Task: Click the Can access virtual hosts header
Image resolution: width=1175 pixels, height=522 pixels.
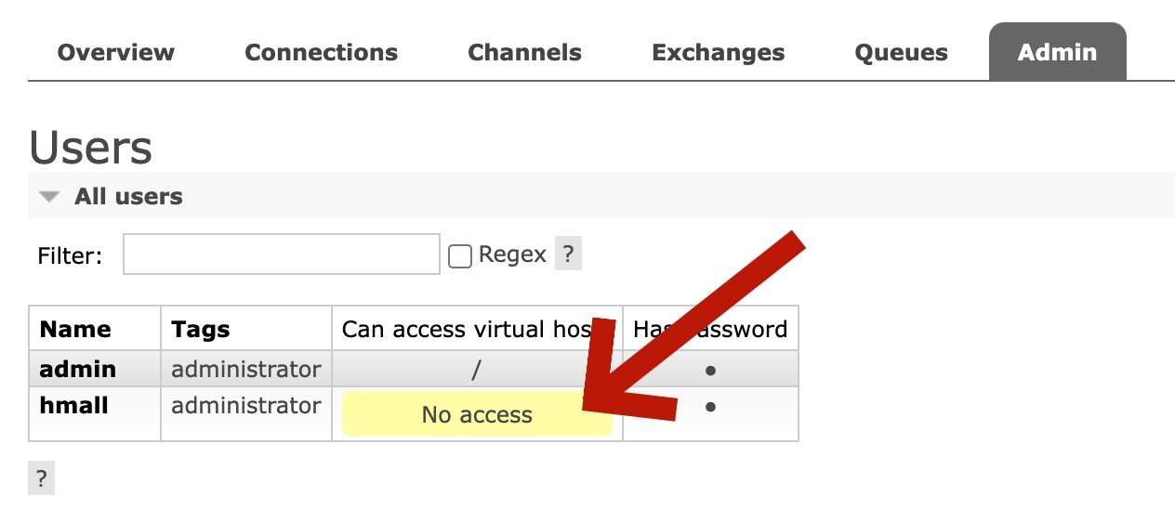Action: (465, 329)
